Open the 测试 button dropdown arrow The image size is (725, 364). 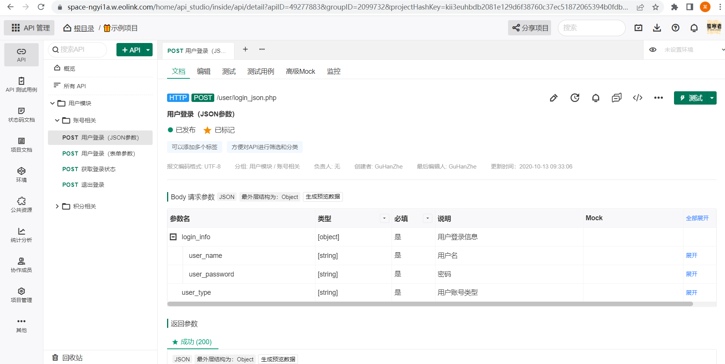[x=712, y=98]
